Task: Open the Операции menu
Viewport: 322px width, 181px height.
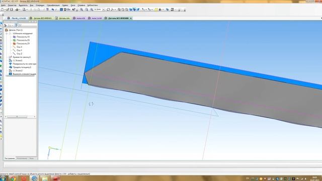Action: coord(40,6)
